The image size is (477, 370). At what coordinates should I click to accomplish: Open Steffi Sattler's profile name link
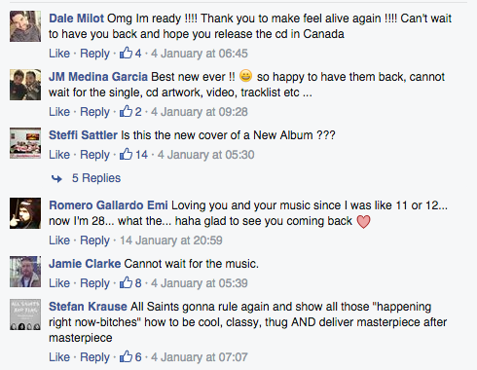coord(83,135)
